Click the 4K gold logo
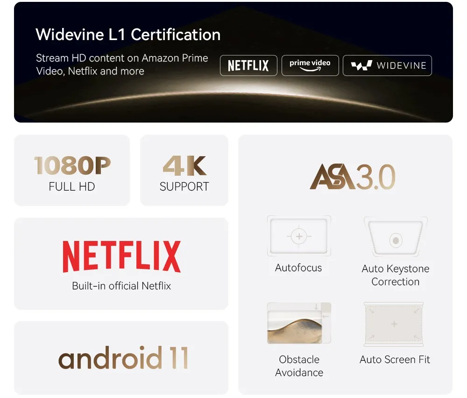This screenshot has height=398, width=467. pos(184,165)
